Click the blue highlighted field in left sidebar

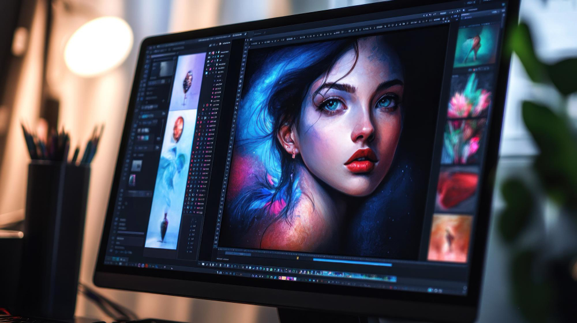pos(151,116)
